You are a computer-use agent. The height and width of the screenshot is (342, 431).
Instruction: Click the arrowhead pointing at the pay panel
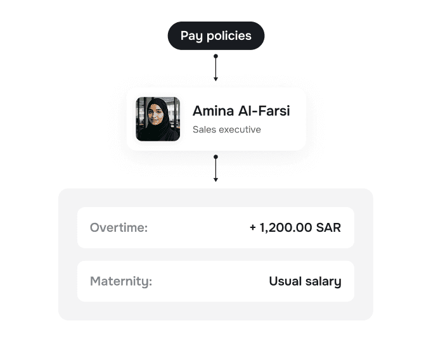[215, 179]
